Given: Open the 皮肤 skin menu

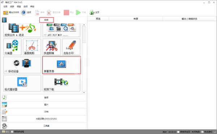Looking at the screenshot, I should coord(12,7).
